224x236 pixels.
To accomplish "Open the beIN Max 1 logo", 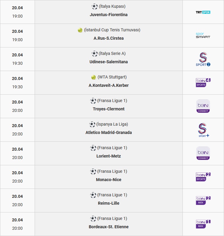I will click(203, 224).
